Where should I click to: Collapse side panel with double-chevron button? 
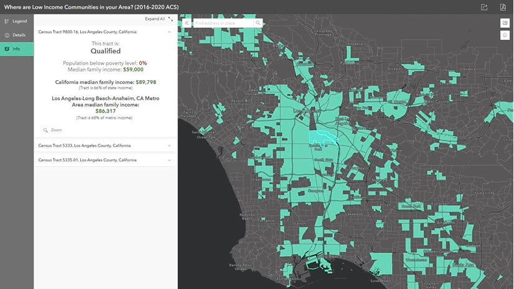tap(187, 23)
